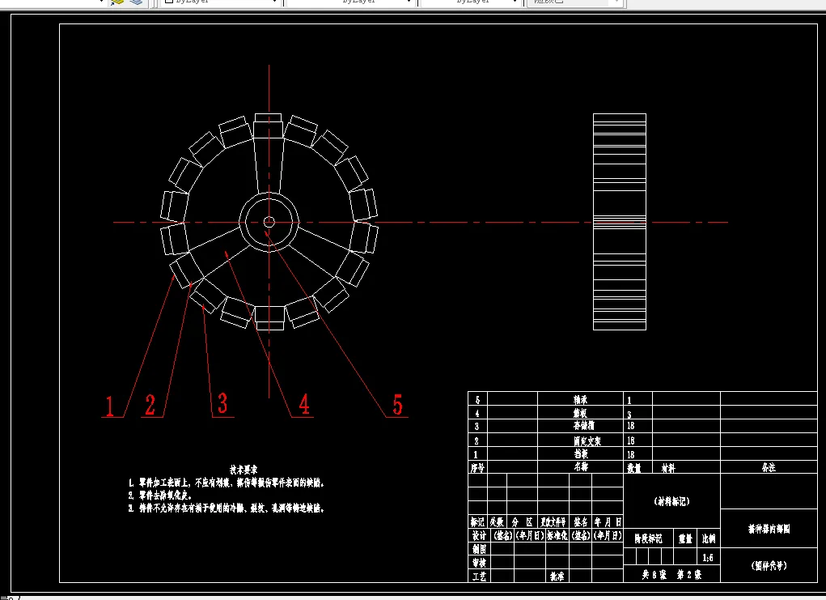826x600 pixels.
Task: Click the 工艺 cell in title block
Action: click(x=478, y=577)
